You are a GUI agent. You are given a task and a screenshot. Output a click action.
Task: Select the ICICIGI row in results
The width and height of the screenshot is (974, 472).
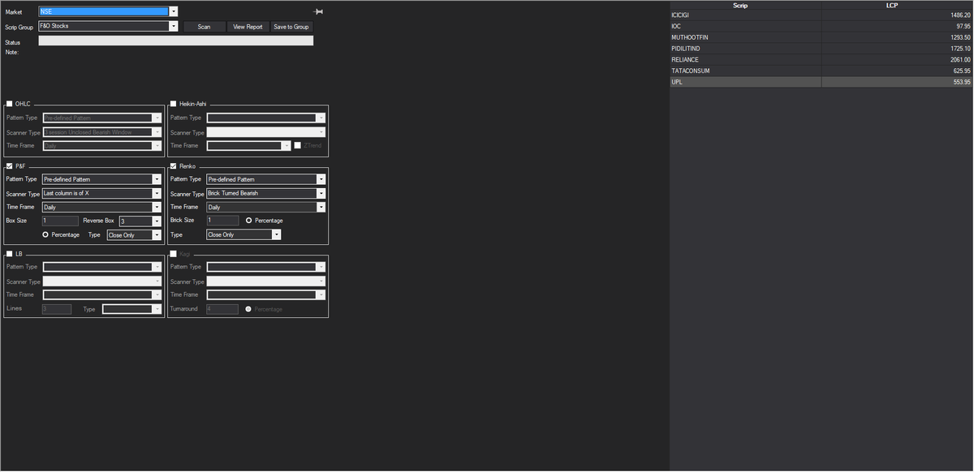821,15
